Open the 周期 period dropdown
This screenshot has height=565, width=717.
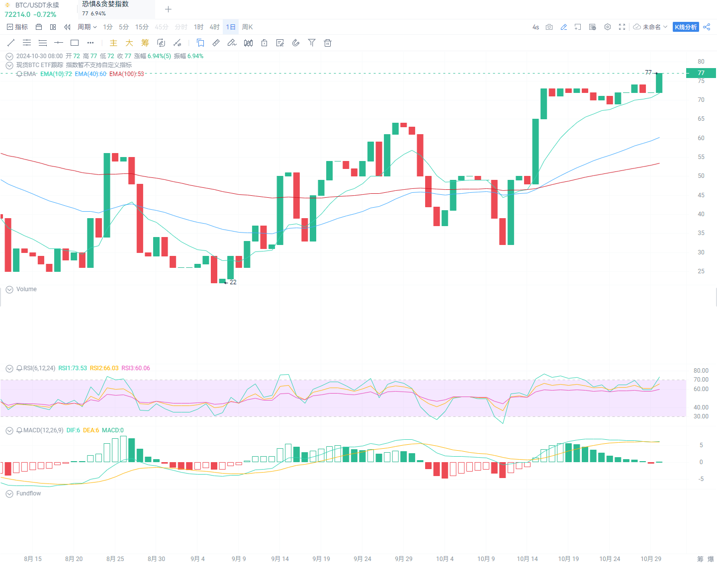87,27
